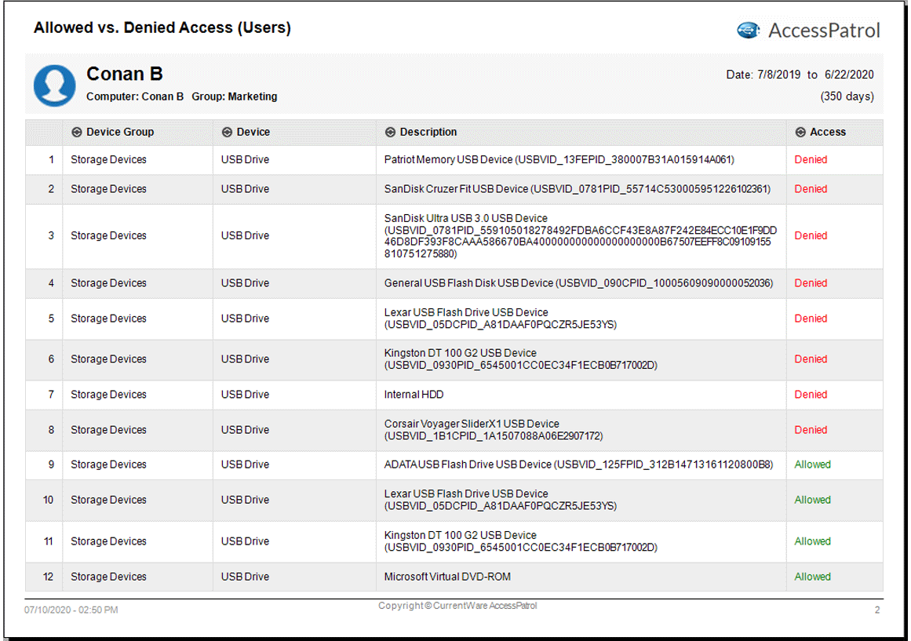Image resolution: width=911 pixels, height=641 pixels.
Task: Click the AccessPatrol logo icon
Action: (749, 30)
